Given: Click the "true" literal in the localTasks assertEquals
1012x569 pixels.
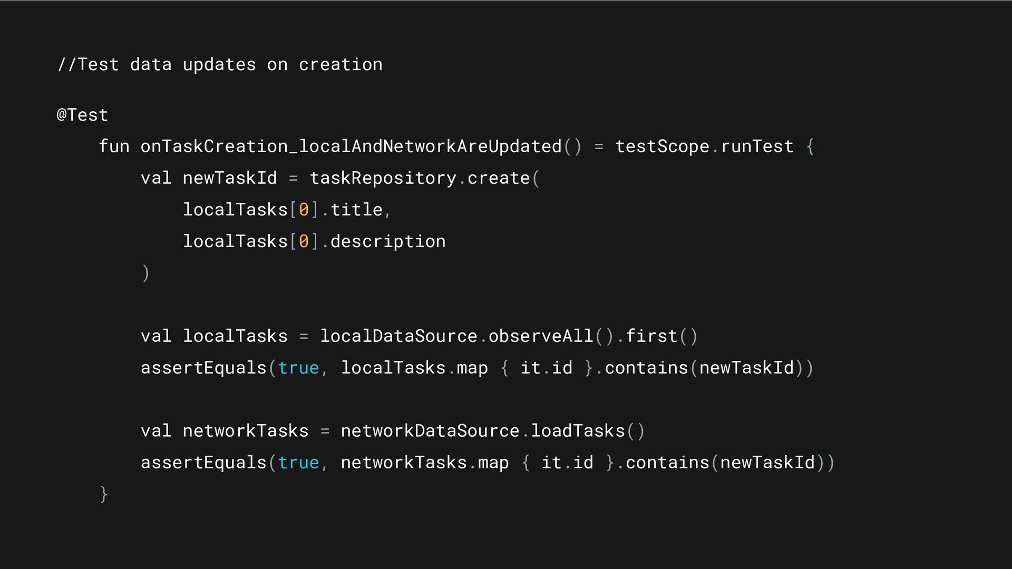Looking at the screenshot, I should coord(298,368).
